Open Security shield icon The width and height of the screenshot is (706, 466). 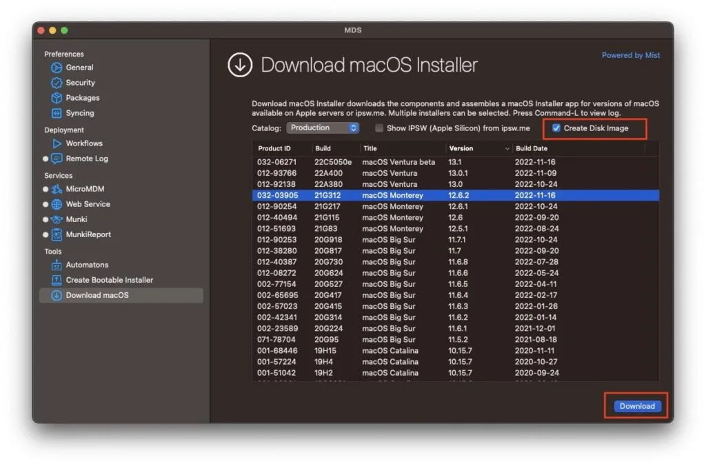(x=57, y=83)
